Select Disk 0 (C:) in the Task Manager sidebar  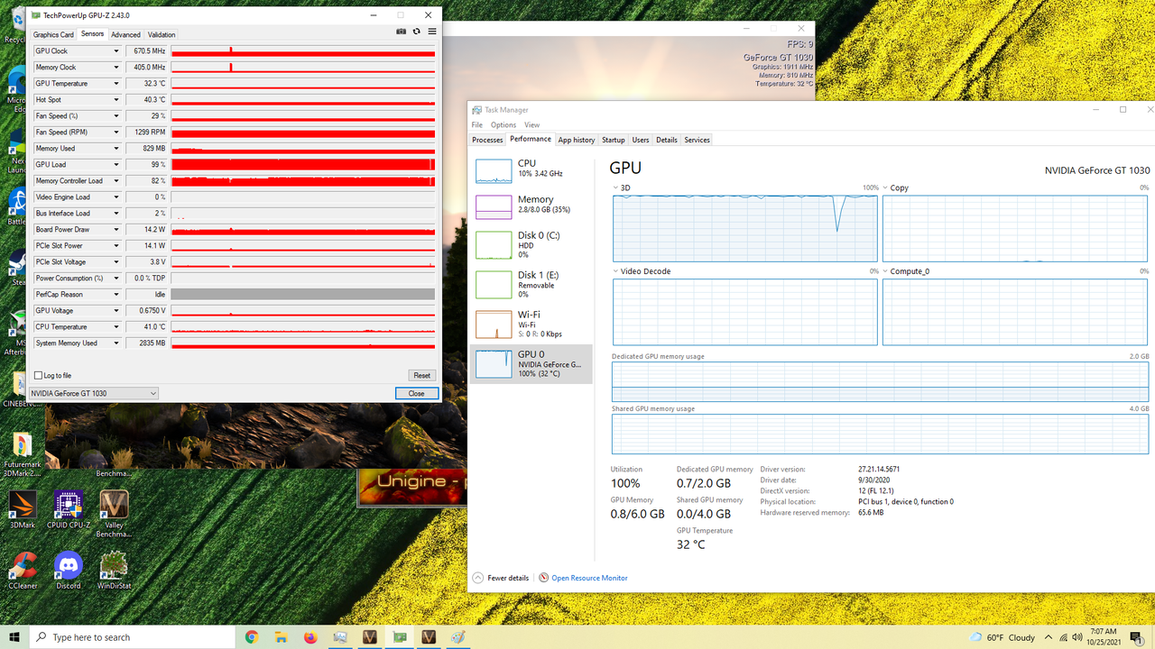click(531, 245)
